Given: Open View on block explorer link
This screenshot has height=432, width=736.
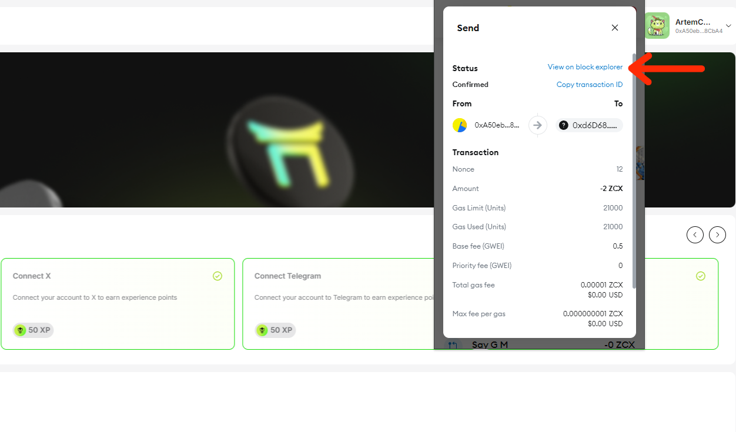Looking at the screenshot, I should (x=585, y=67).
